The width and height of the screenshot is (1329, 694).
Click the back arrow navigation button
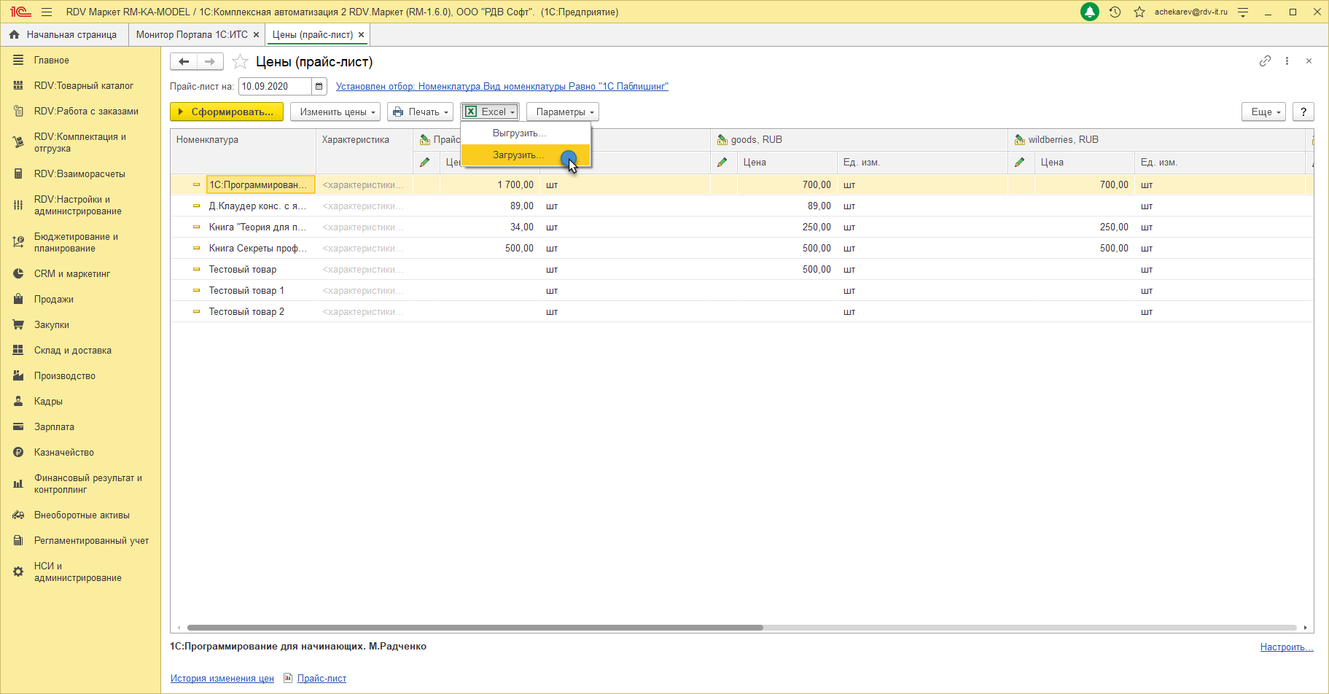click(184, 62)
